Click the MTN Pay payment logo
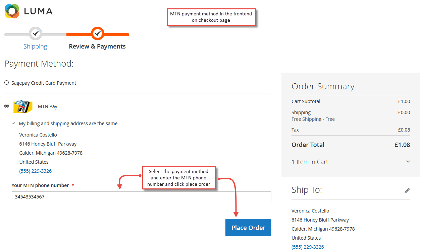This screenshot has width=423, height=250. click(22, 106)
